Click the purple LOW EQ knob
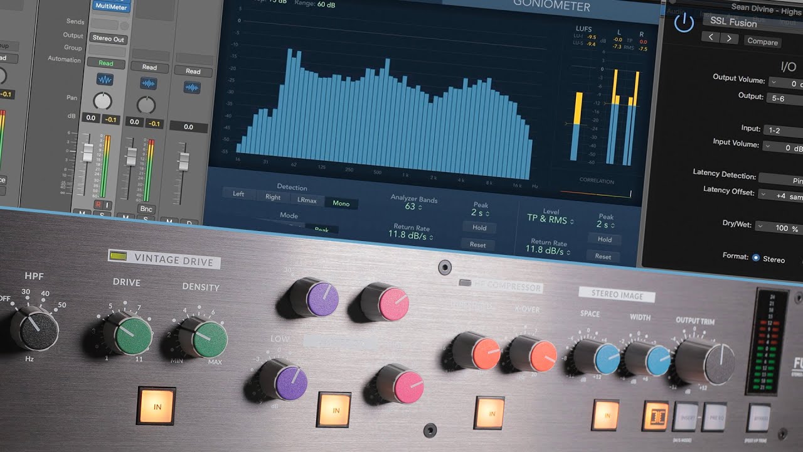 pyautogui.click(x=284, y=380)
